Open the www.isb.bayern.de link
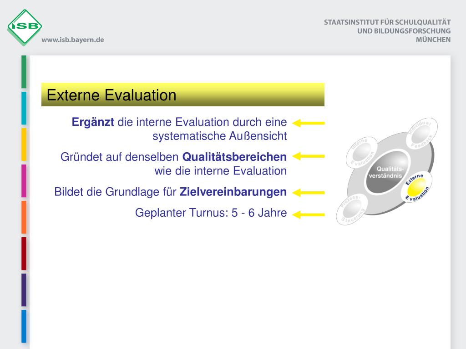The height and width of the screenshot is (349, 466). (x=73, y=40)
